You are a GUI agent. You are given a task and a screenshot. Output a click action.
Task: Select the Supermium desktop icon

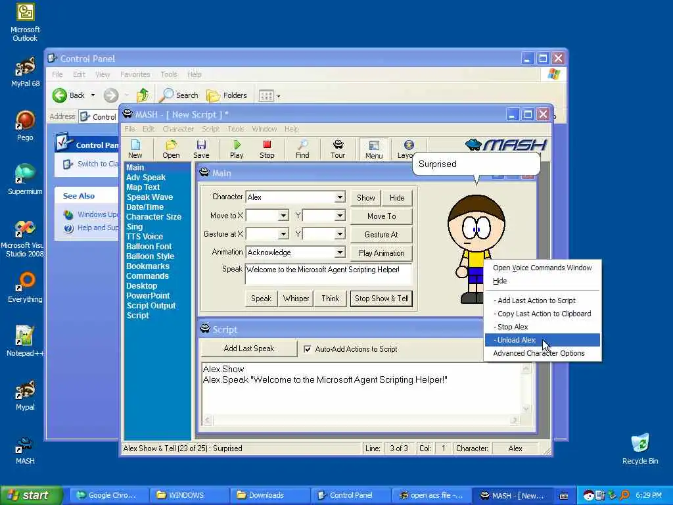(x=25, y=180)
